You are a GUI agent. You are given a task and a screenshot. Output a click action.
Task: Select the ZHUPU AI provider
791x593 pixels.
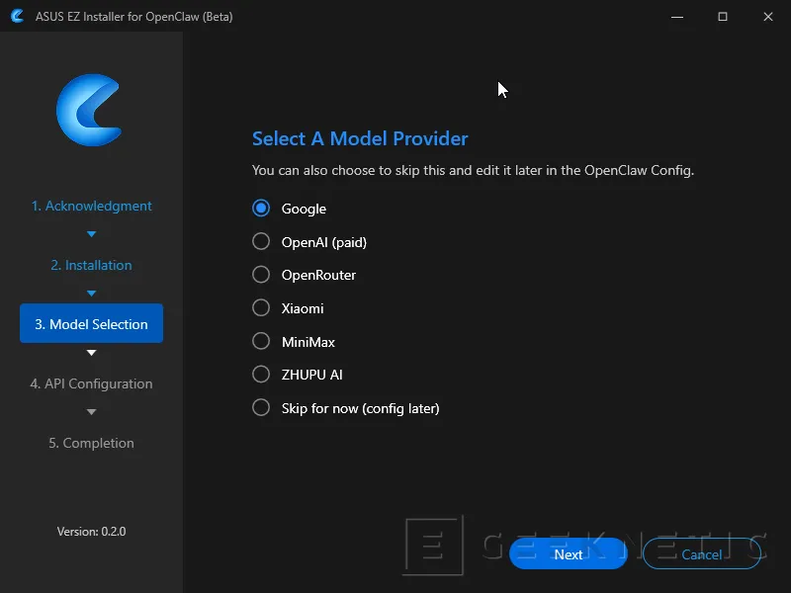(x=261, y=375)
